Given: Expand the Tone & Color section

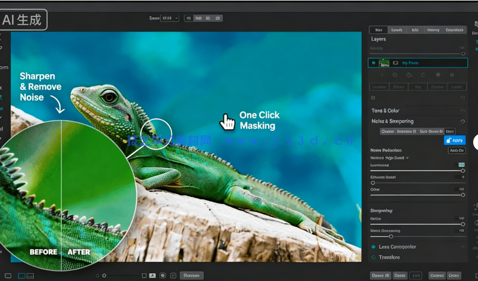Looking at the screenshot, I should pyautogui.click(x=385, y=111).
